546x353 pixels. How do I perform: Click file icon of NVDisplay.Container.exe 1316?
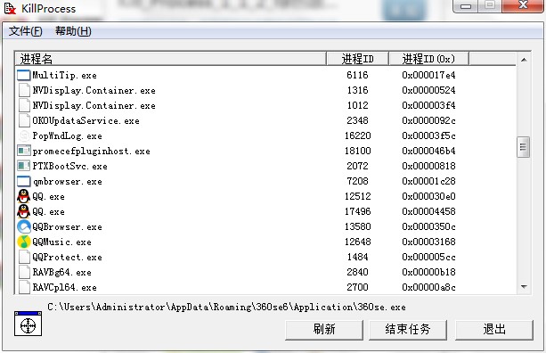pyautogui.click(x=24, y=90)
